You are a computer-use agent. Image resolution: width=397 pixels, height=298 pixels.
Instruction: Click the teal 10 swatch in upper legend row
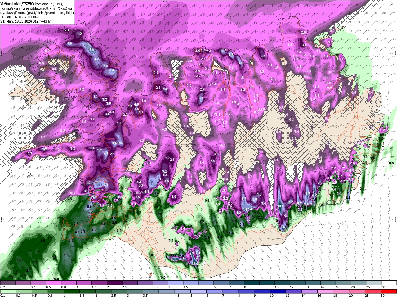(x=282, y=283)
